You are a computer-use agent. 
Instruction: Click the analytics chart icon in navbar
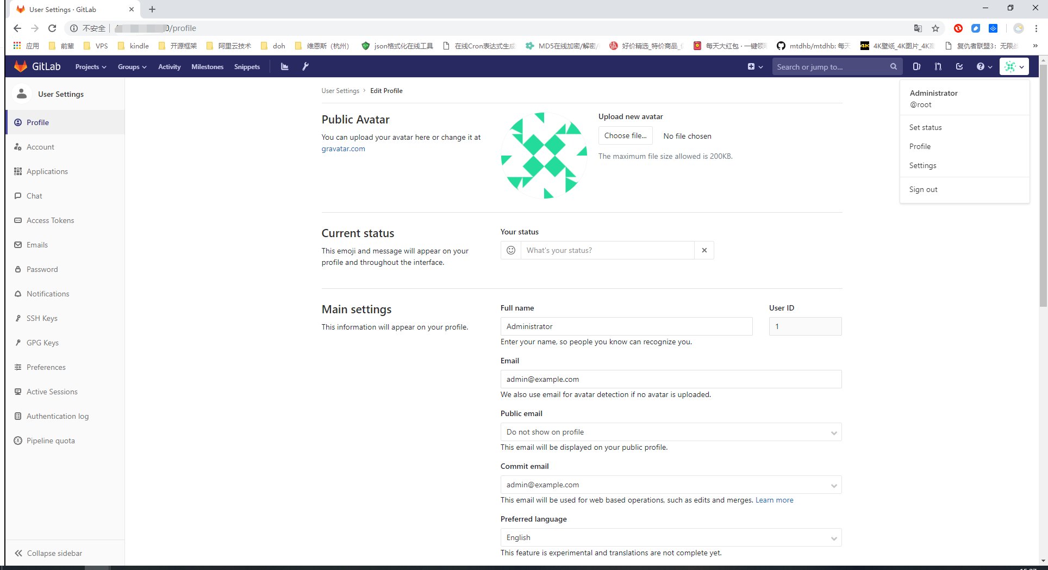point(284,66)
